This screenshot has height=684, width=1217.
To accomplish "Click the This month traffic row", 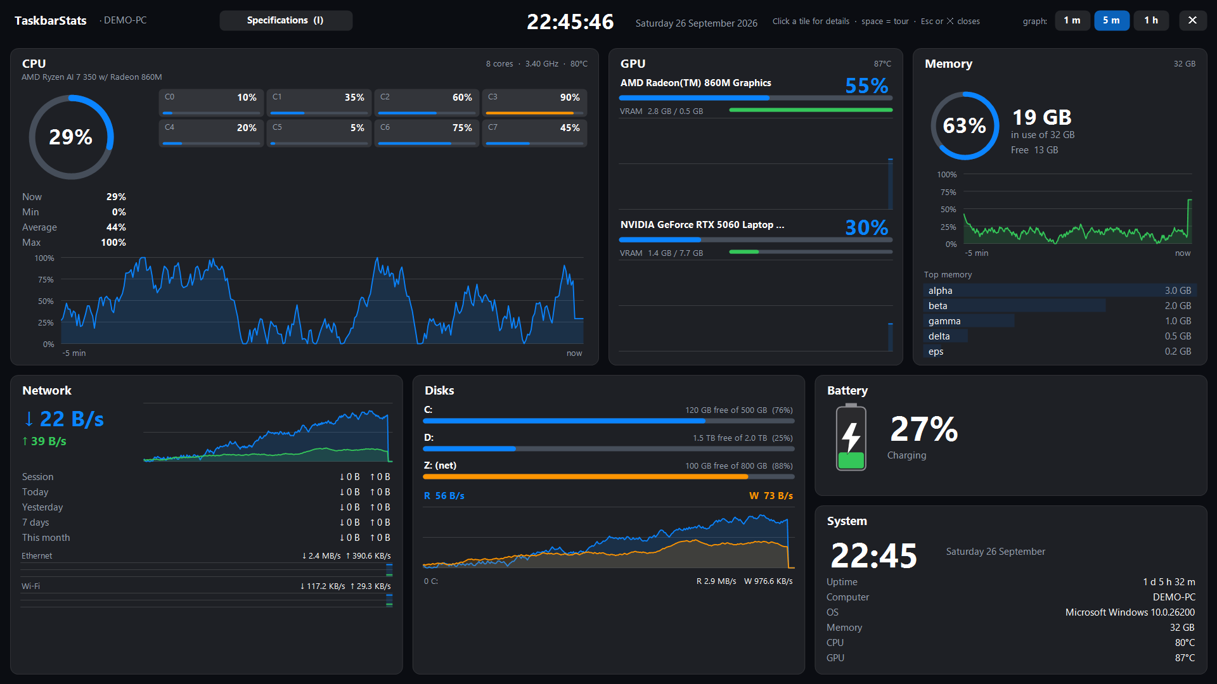I will tap(207, 538).
